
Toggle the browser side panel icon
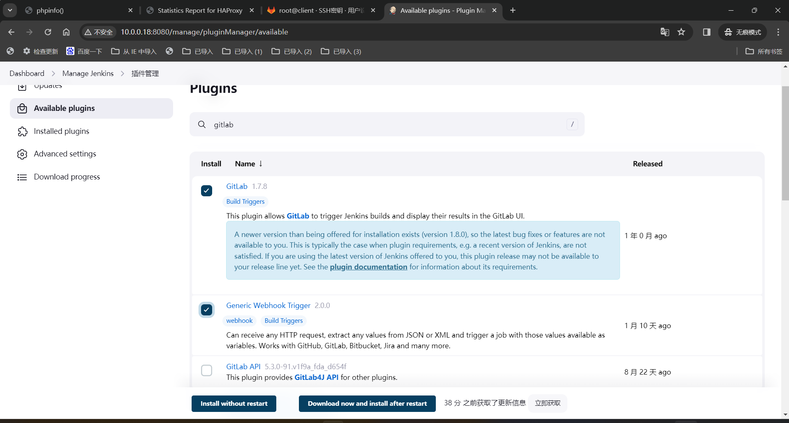707,32
